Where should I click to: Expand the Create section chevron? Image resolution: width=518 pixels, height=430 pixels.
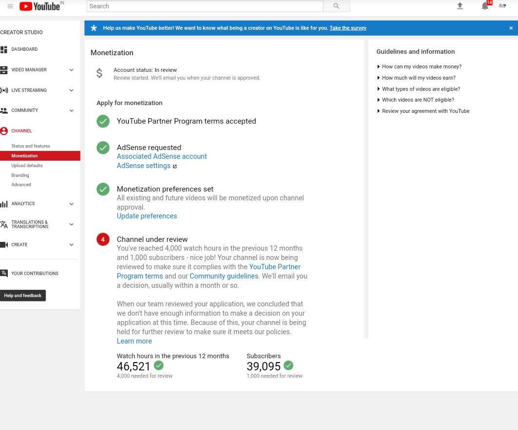pyautogui.click(x=71, y=245)
